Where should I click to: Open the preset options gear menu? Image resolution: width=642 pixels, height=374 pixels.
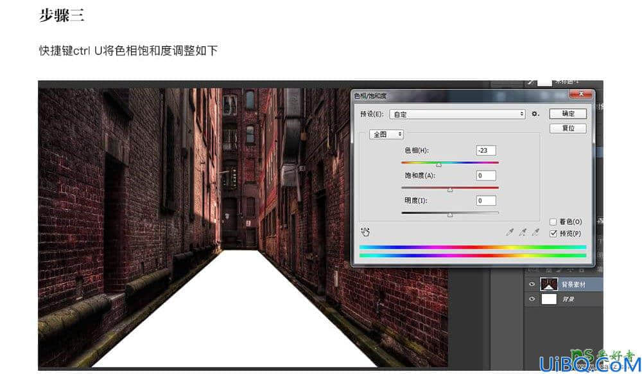click(535, 114)
